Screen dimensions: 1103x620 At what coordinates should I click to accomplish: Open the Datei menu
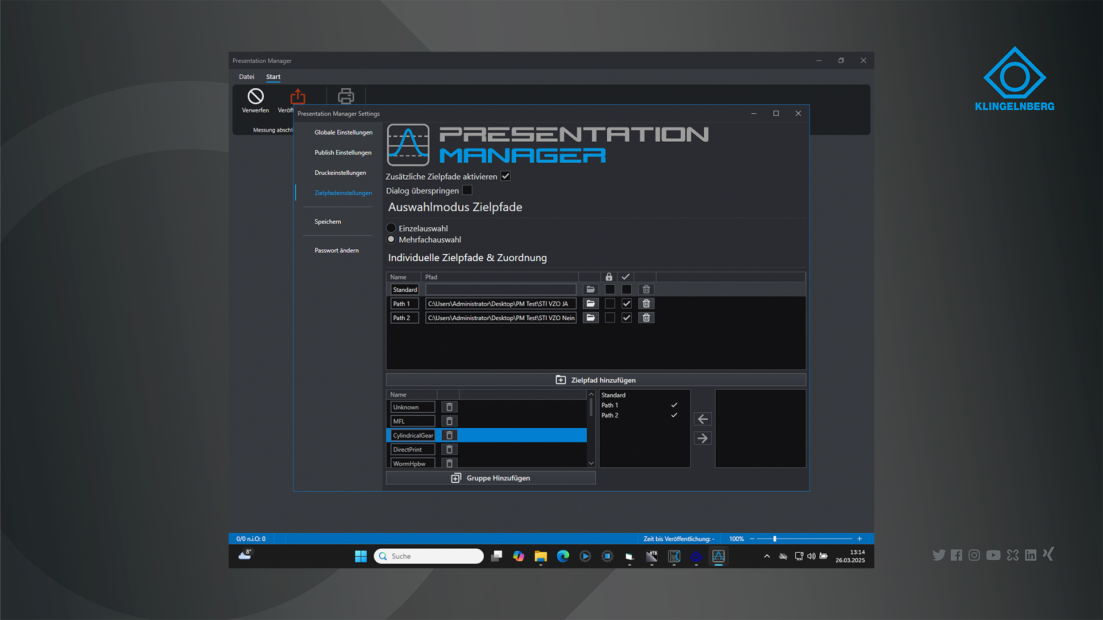pyautogui.click(x=246, y=76)
